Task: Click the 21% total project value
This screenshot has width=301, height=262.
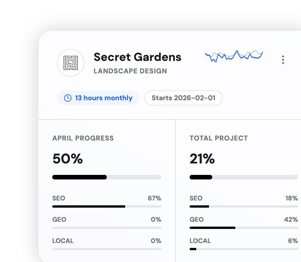Action: pyautogui.click(x=202, y=159)
